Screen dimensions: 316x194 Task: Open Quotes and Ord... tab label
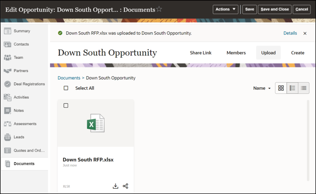pos(29,151)
